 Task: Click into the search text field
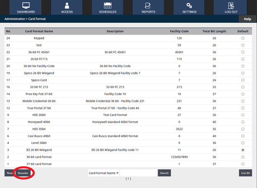coord(138,173)
